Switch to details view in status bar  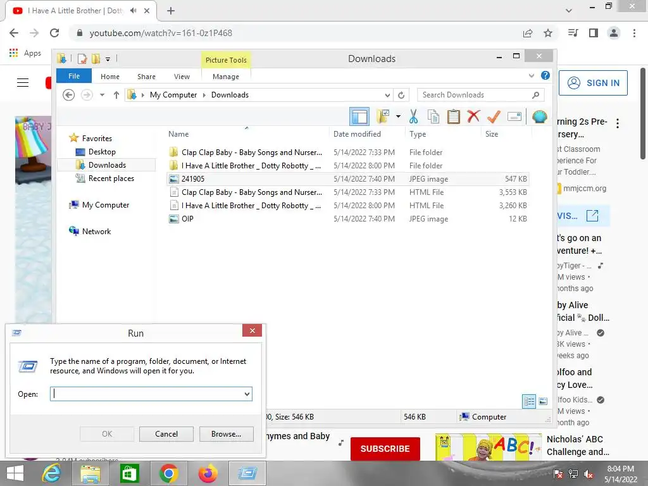point(529,401)
